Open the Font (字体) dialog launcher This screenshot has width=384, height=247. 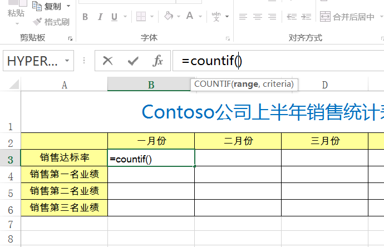(228, 39)
